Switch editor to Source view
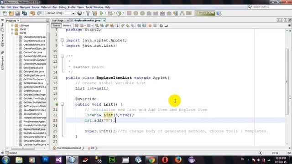The height and width of the screenshot is (164, 292). point(56,26)
